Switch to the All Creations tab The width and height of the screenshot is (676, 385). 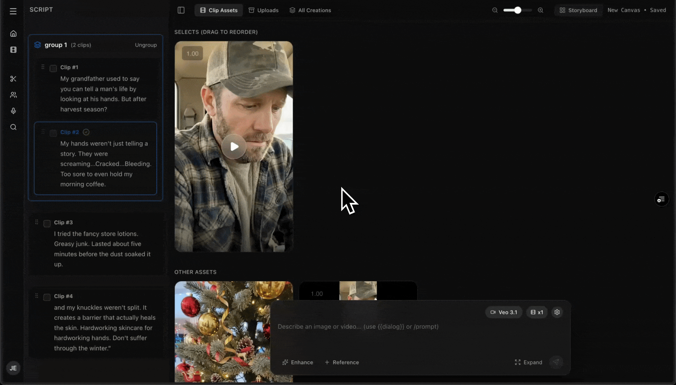(x=310, y=10)
